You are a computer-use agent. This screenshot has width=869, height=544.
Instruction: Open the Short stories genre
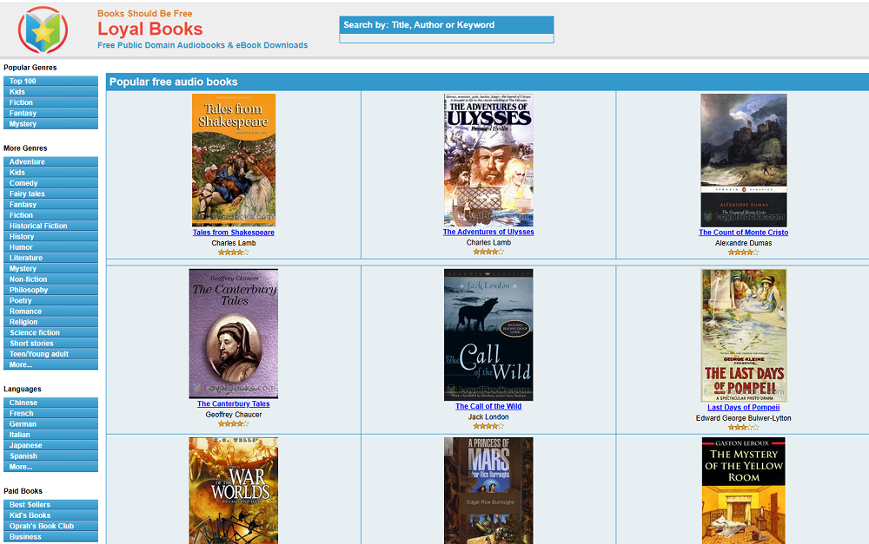tap(50, 344)
